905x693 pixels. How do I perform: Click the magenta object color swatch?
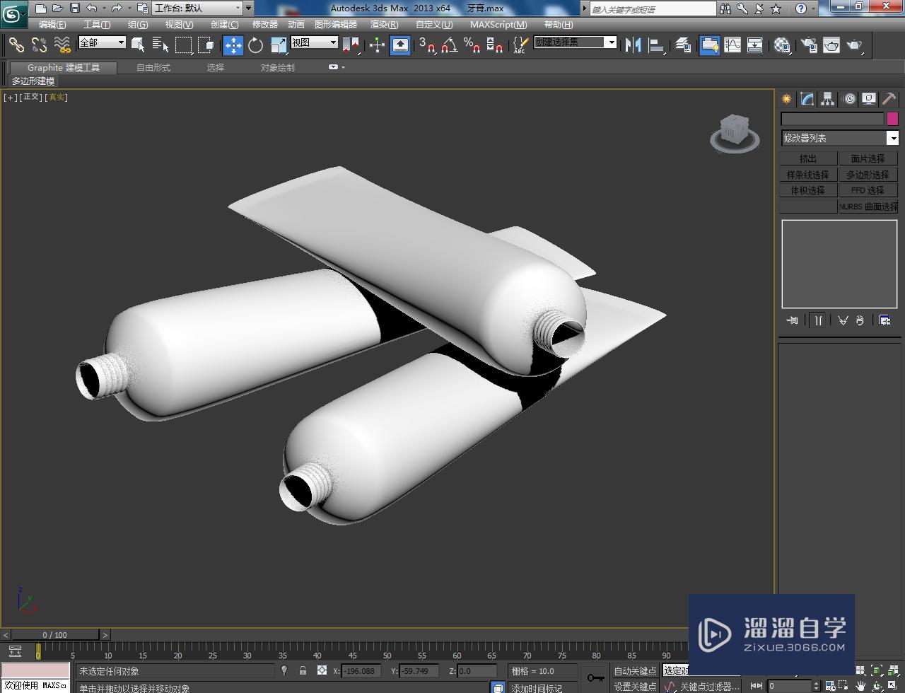pos(892,119)
